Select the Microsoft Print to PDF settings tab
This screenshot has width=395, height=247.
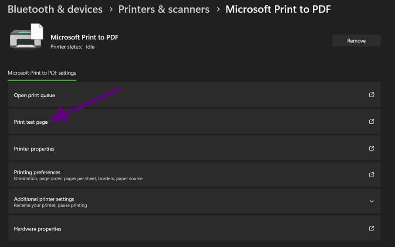point(42,73)
